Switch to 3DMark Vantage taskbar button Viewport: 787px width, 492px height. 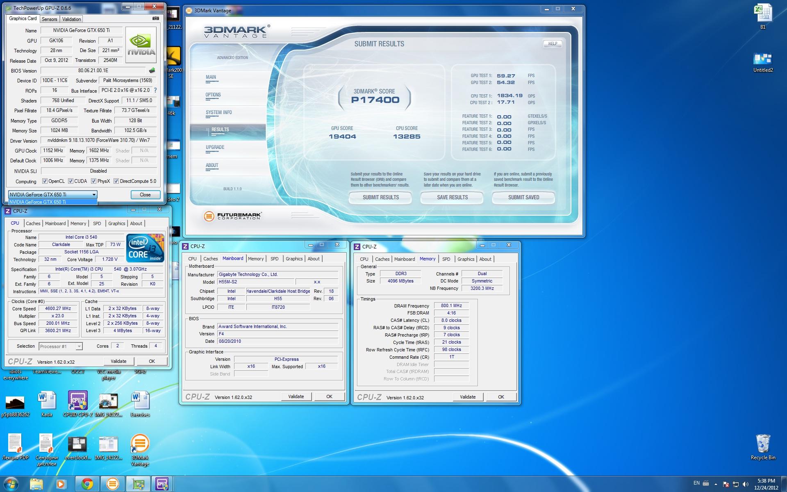(112, 484)
